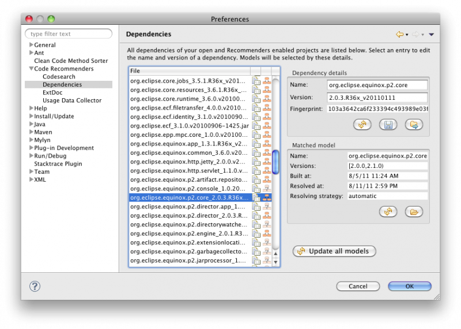The height and width of the screenshot is (329, 461).
Task: Click the scroll up arrow of file list
Action: coord(275,253)
